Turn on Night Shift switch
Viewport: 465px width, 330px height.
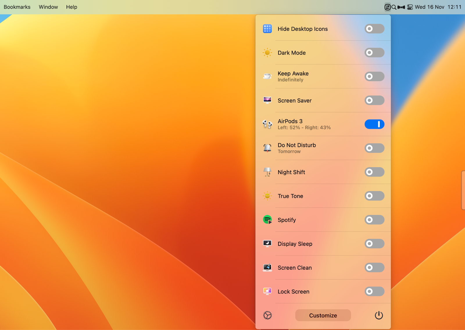[374, 172]
